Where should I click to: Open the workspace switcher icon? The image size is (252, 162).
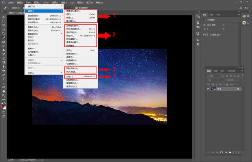pyautogui.click(x=246, y=8)
